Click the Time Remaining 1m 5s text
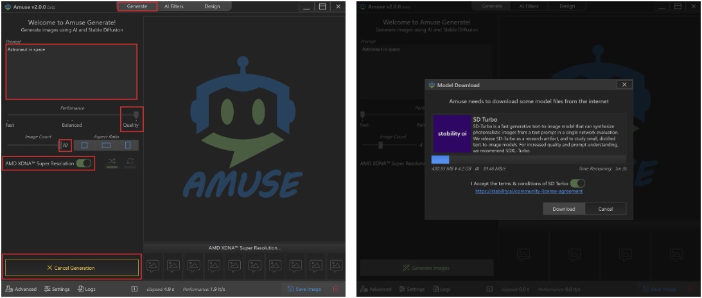702x298 pixels. point(602,169)
